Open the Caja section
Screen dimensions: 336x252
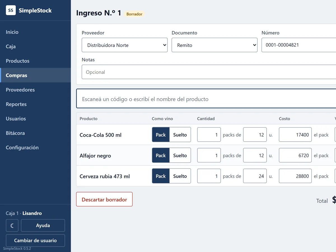[x=36, y=46]
